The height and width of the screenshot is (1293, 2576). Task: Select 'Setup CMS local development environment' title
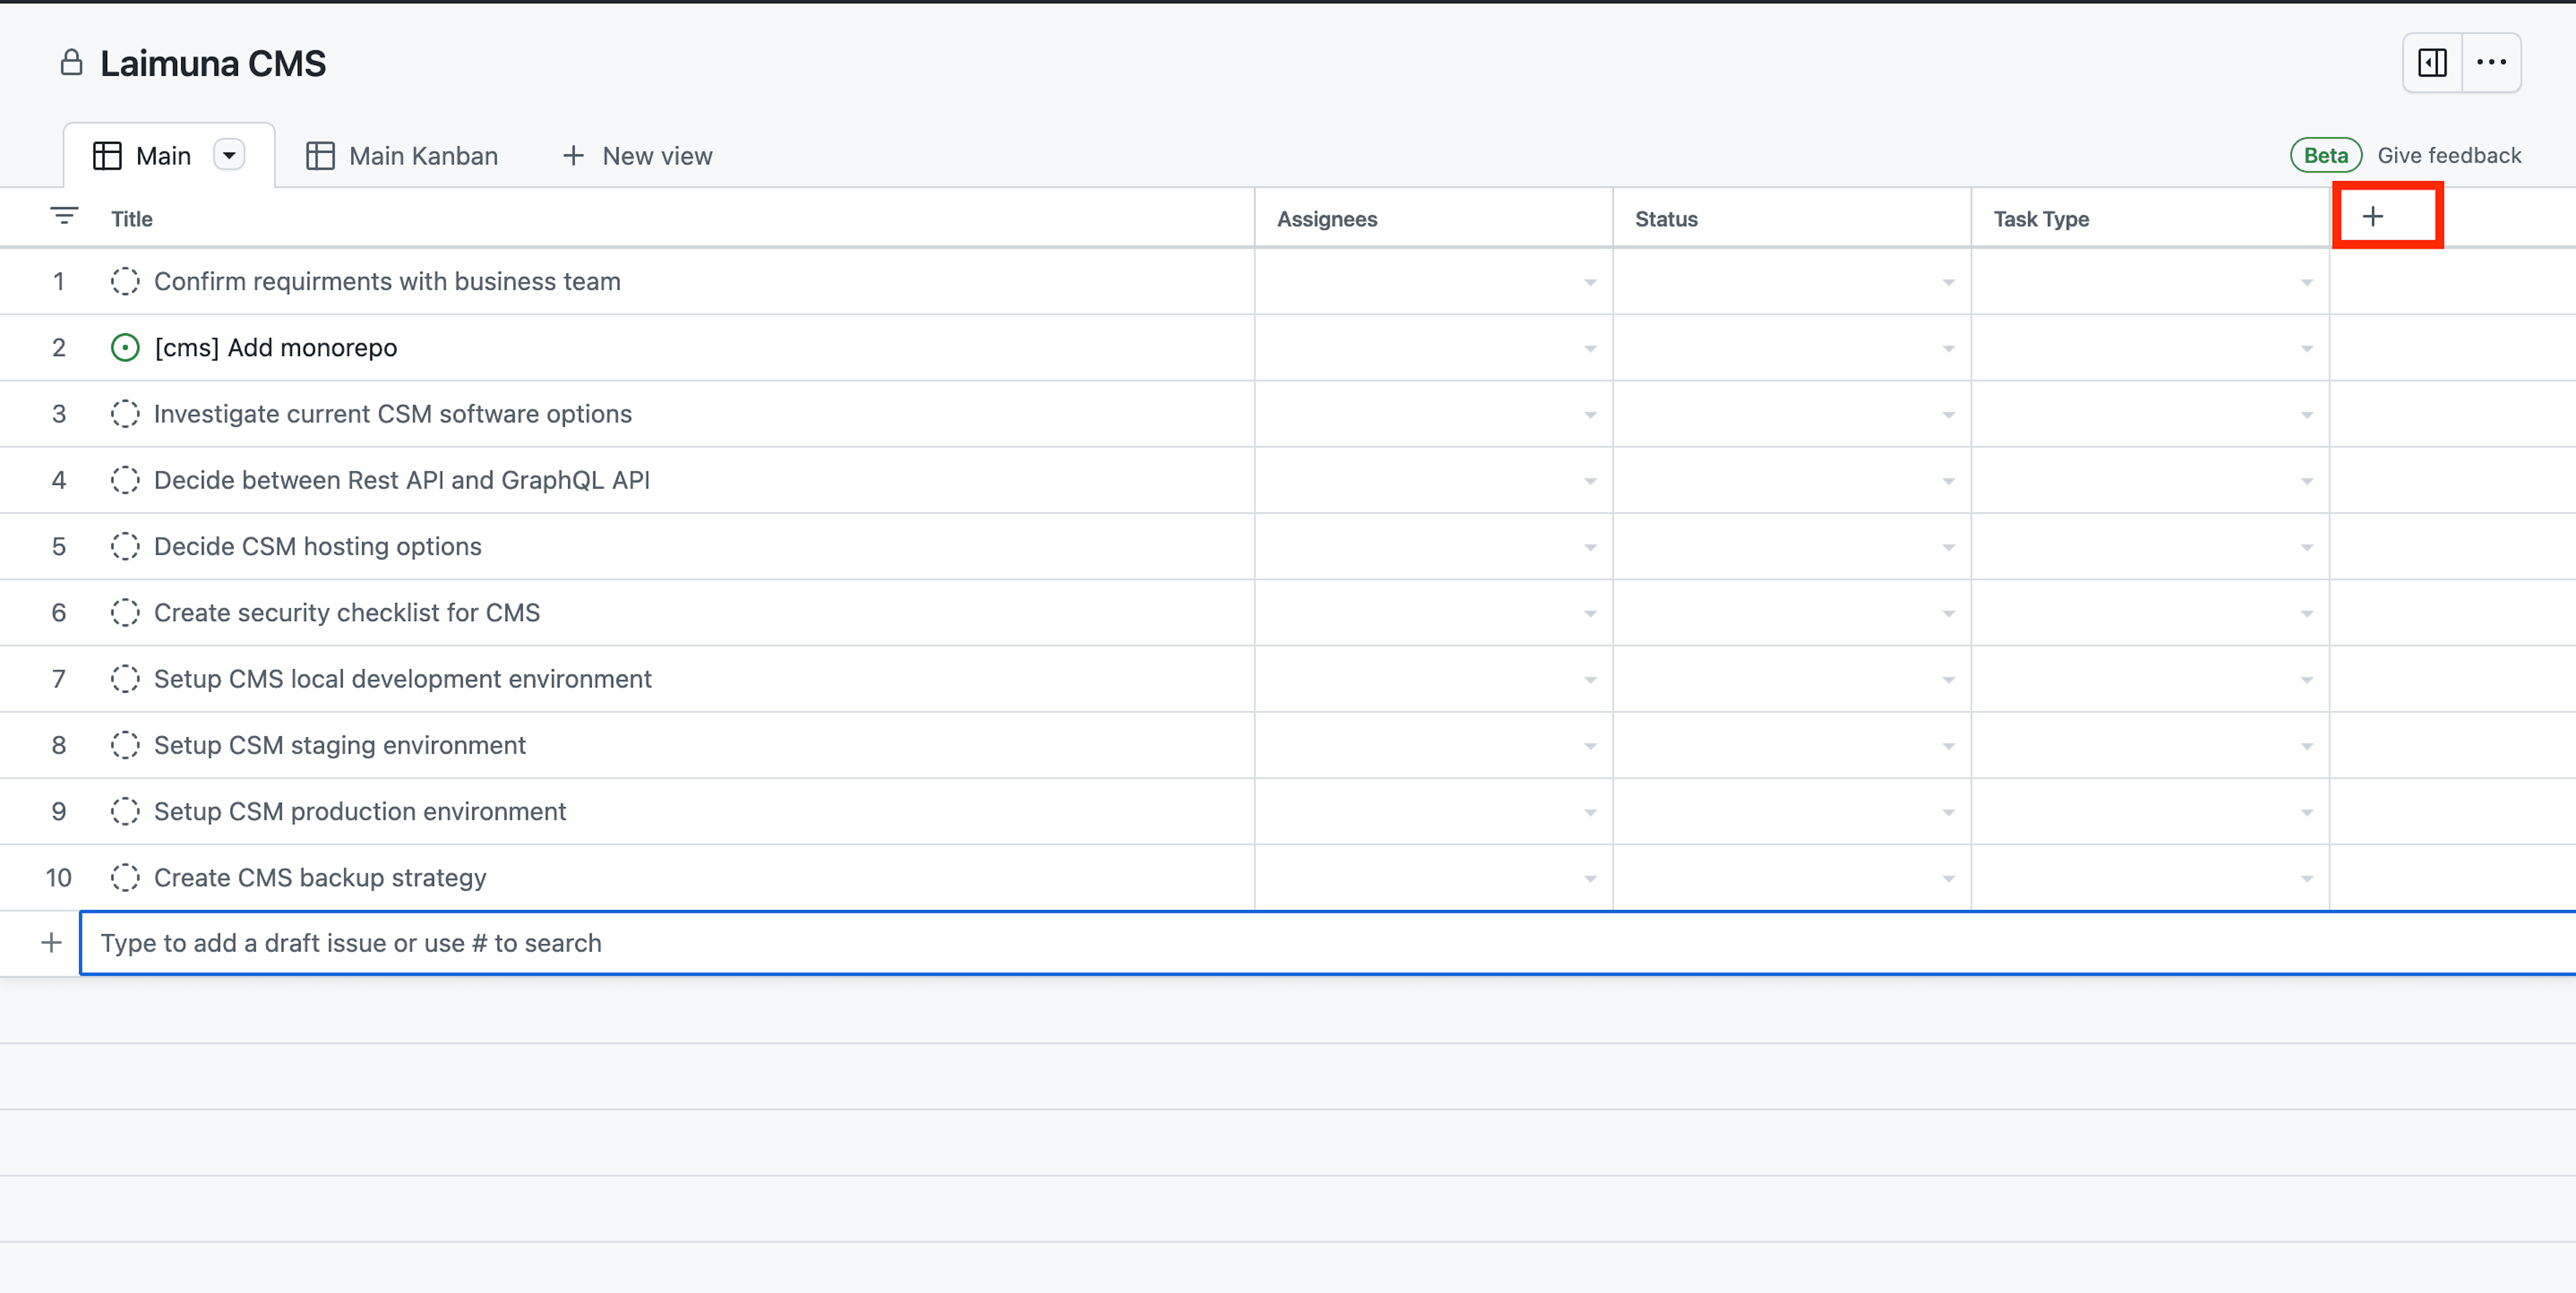(403, 679)
